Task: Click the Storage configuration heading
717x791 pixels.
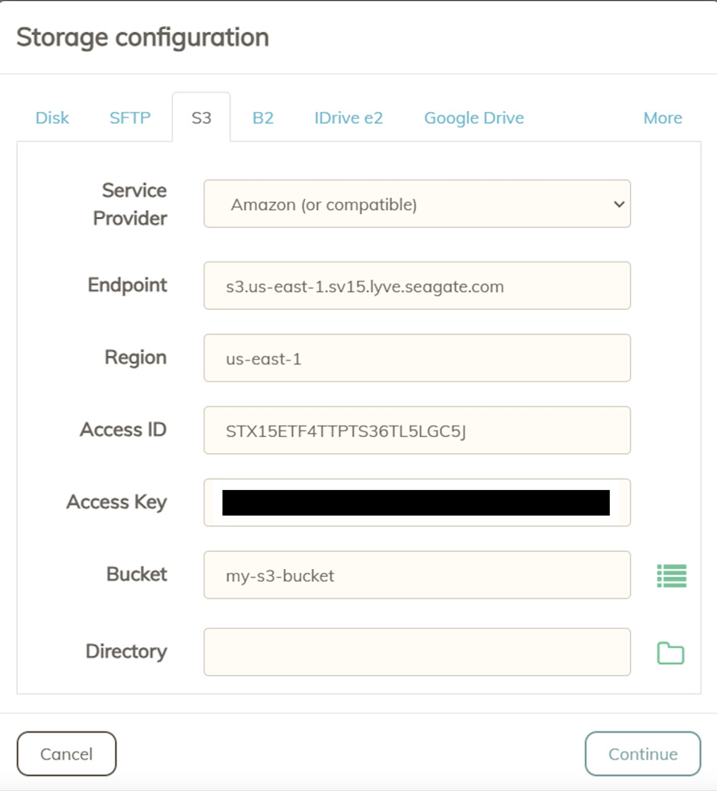Action: point(142,37)
